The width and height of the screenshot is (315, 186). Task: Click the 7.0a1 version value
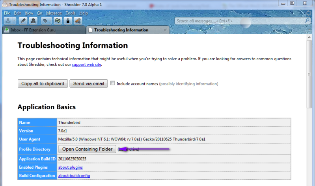coord(62,131)
